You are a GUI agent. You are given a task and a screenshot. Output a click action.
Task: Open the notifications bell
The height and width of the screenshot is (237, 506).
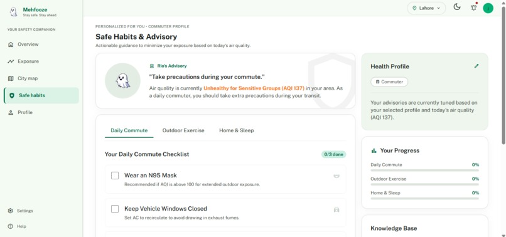[x=474, y=8]
